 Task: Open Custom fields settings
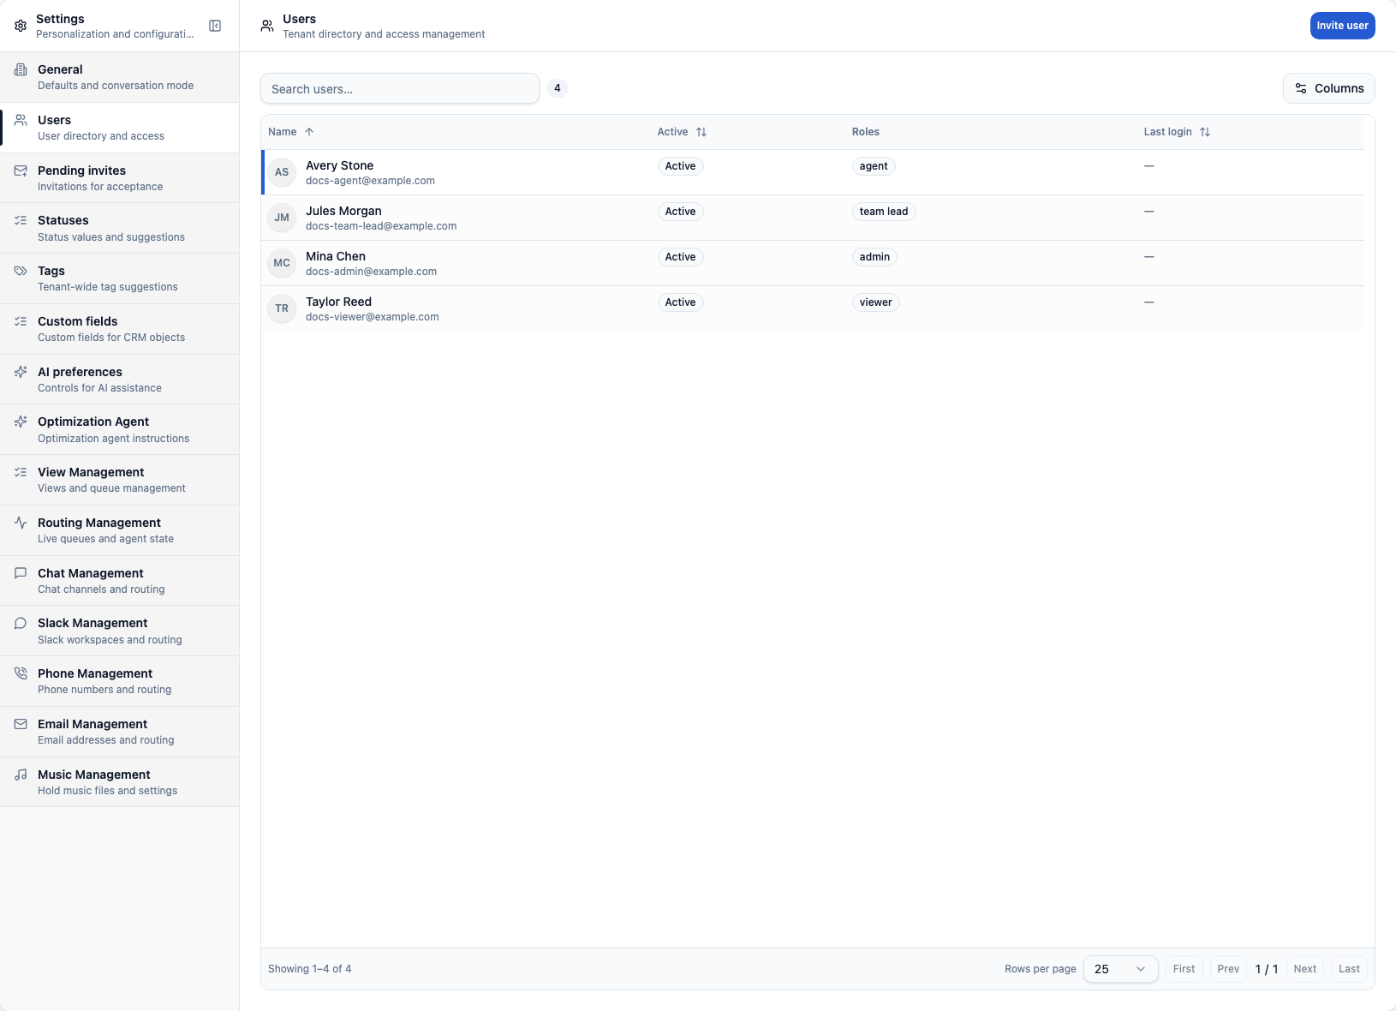(x=120, y=329)
